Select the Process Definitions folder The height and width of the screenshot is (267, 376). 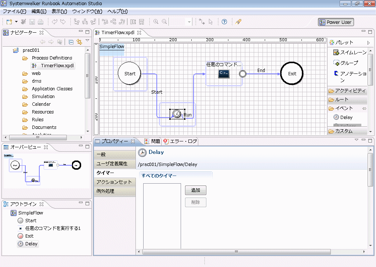pos(52,58)
